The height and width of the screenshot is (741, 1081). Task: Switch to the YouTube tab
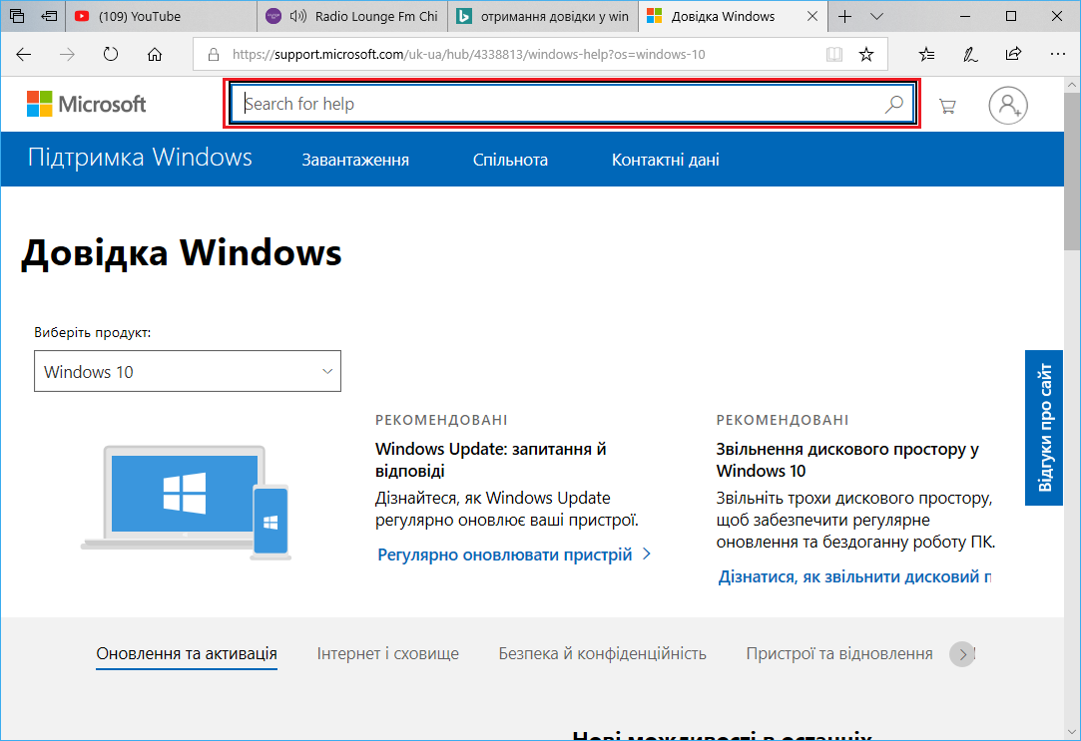click(x=162, y=17)
